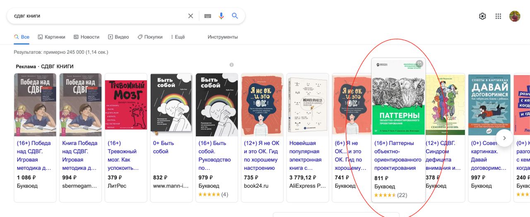Clear the search box with the X icon

[x=190, y=16]
